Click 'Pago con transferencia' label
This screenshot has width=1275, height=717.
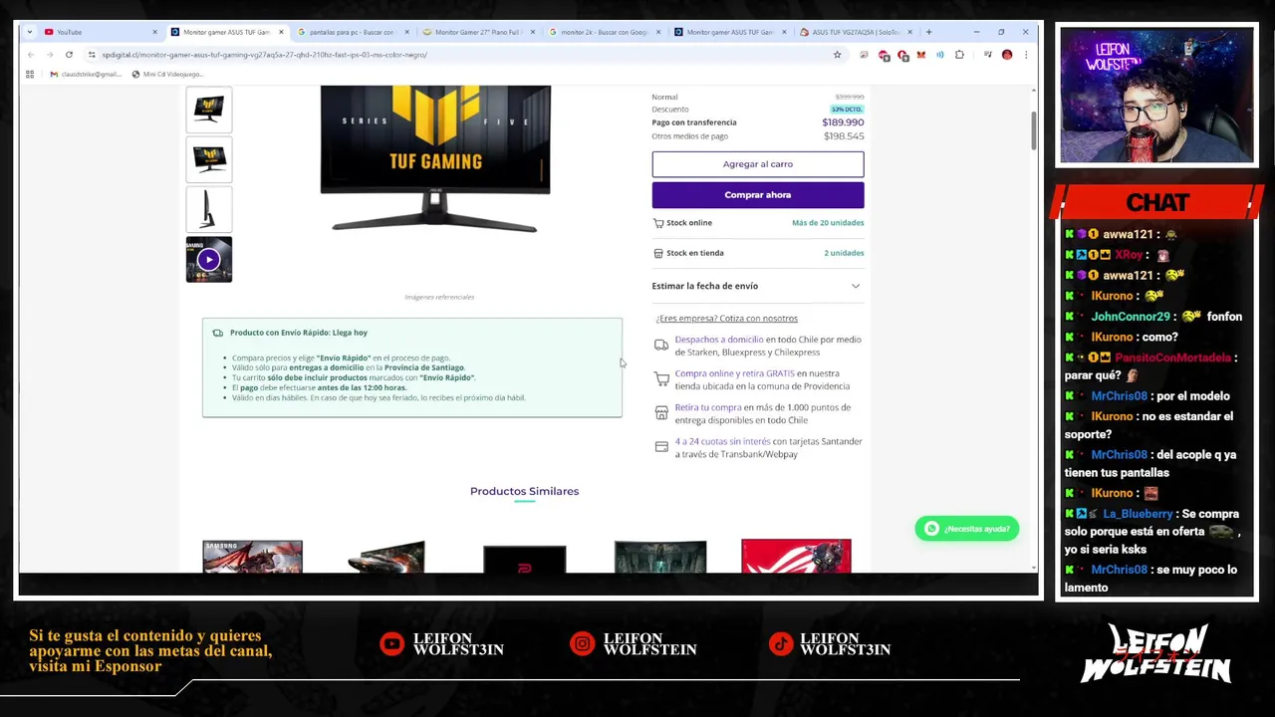tap(694, 122)
